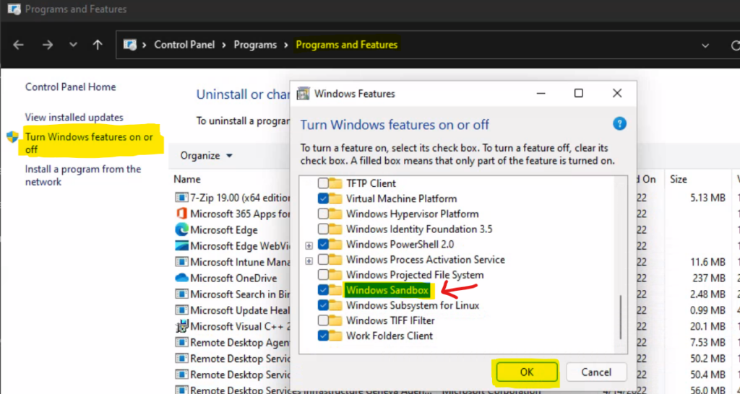Click the Programs breadcrumb
Viewport: 740px width, 394px height.
(x=255, y=45)
